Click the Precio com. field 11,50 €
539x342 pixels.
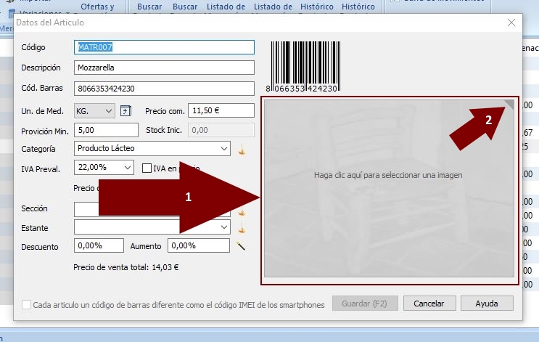pyautogui.click(x=221, y=110)
